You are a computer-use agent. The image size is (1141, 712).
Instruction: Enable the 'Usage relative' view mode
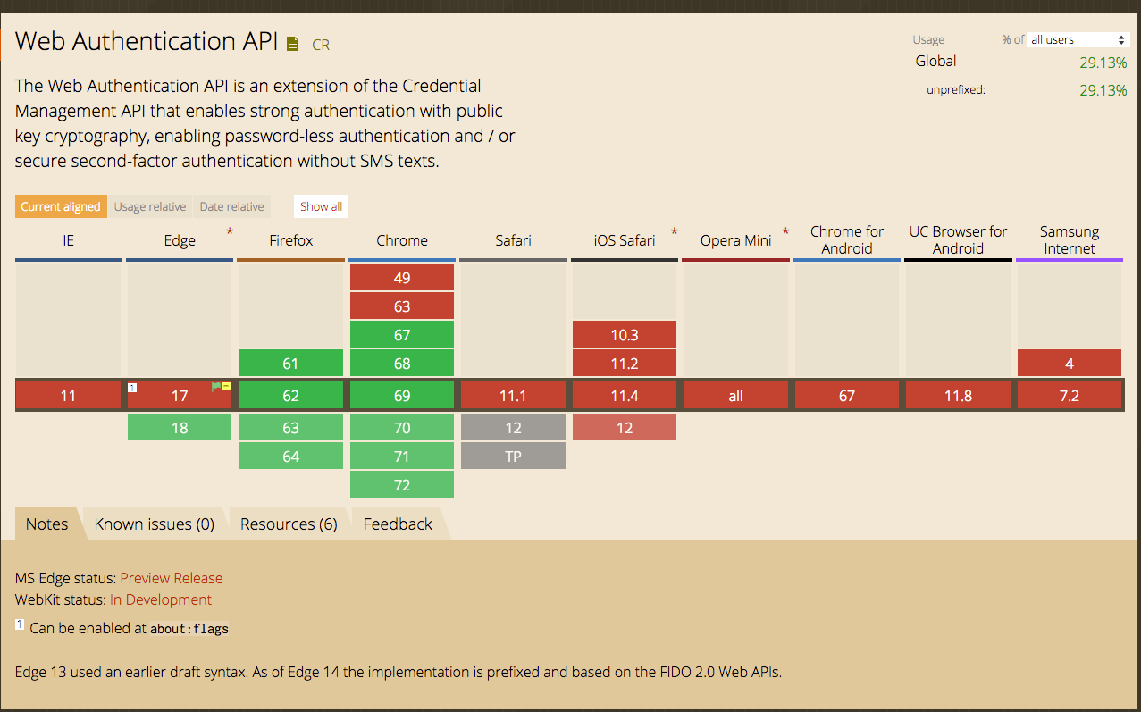149,206
